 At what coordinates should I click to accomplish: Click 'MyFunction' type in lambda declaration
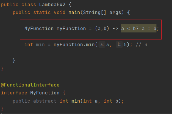(39, 29)
